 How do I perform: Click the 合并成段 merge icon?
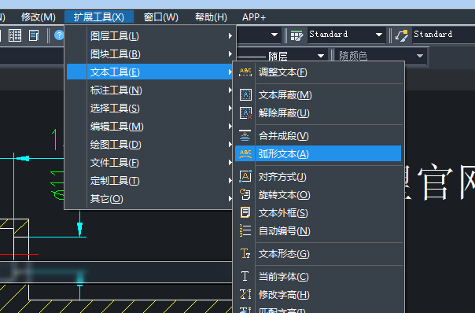coord(245,135)
